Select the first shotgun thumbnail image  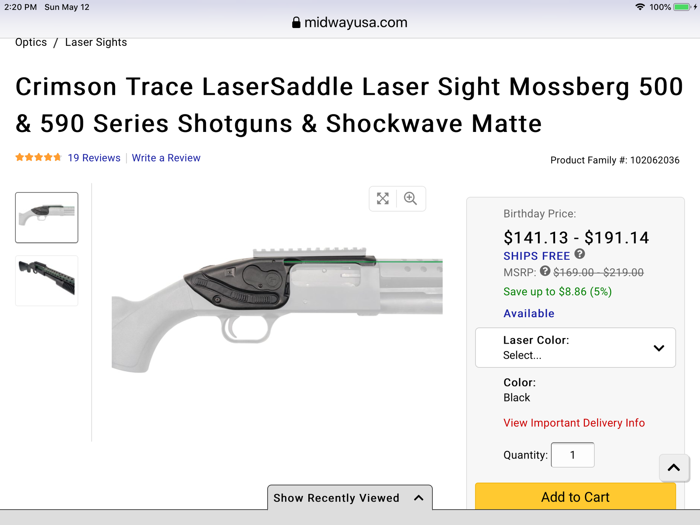point(47,217)
